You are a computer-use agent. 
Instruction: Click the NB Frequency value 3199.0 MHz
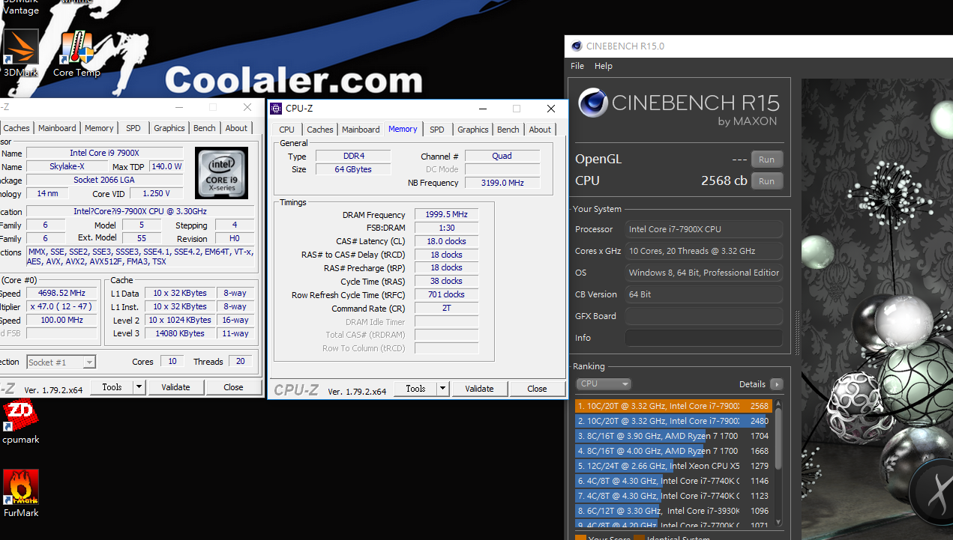point(502,183)
